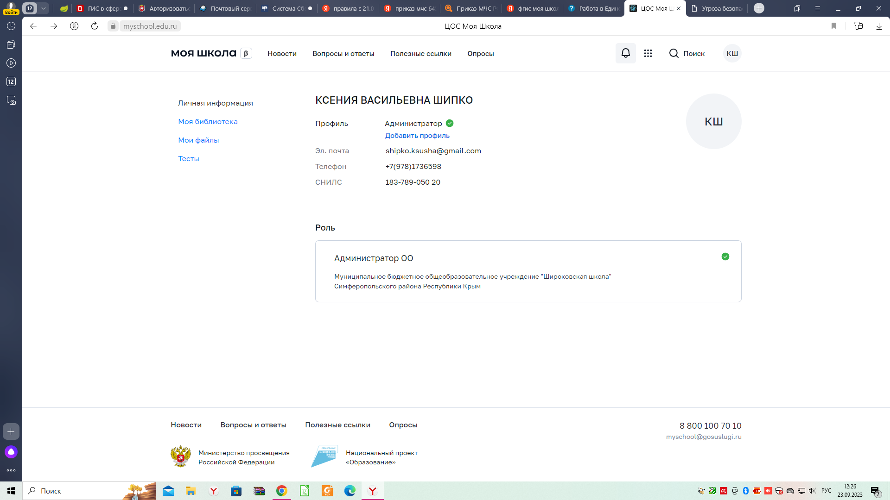Click the myschool.edu.ru address field
The width and height of the screenshot is (890, 500).
pyautogui.click(x=150, y=26)
